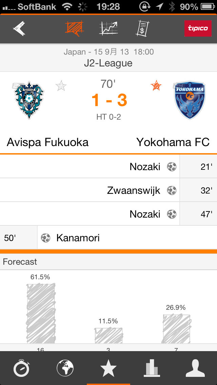The width and height of the screenshot is (217, 385).
Task: Open the profile person tab
Action: [195, 368]
